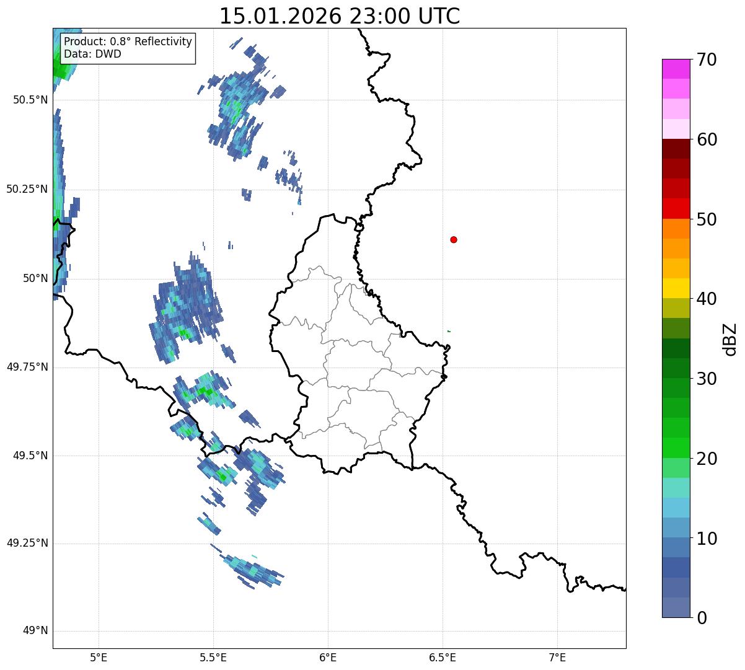This screenshot has height=670, width=745.
Task: Click the small green echo near 49.85°N 6.5°E
Action: (x=449, y=331)
